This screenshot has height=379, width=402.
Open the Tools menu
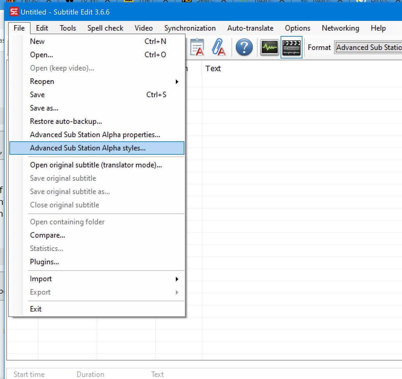click(68, 28)
